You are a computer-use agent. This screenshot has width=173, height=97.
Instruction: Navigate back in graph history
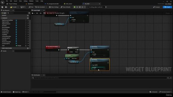pyautogui.click(x=37, y=13)
